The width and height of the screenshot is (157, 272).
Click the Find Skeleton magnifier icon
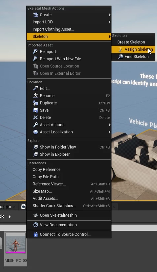pyautogui.click(x=120, y=57)
